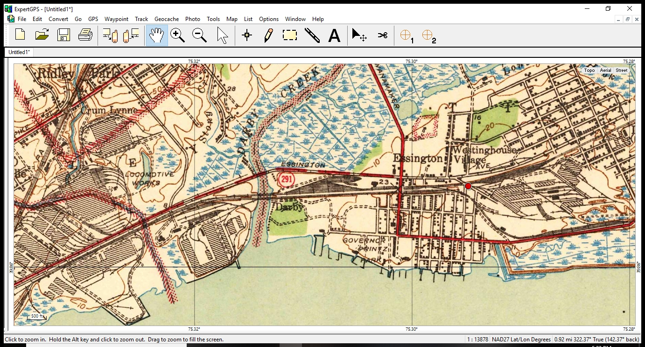Screen dimensions: 645x347
Task: Click the NAD27 Lat/Lon Degrees status field
Action: (x=521, y=340)
